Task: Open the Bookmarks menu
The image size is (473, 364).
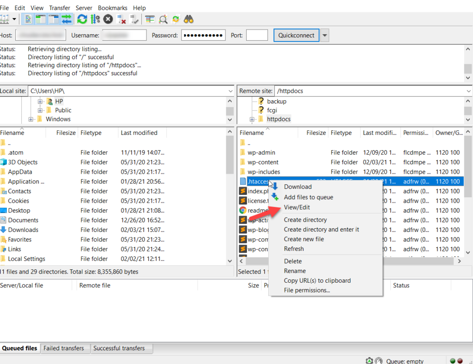Action: point(113,8)
